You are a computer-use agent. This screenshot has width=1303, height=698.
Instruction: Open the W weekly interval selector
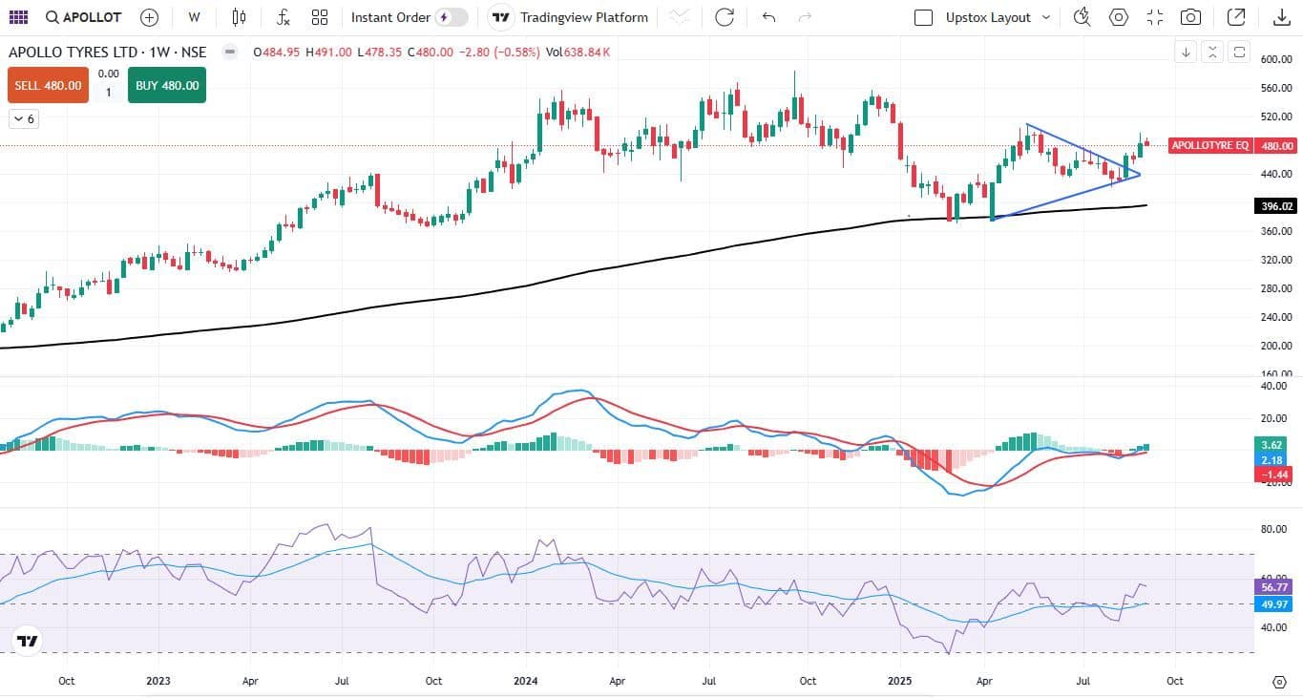coord(195,17)
